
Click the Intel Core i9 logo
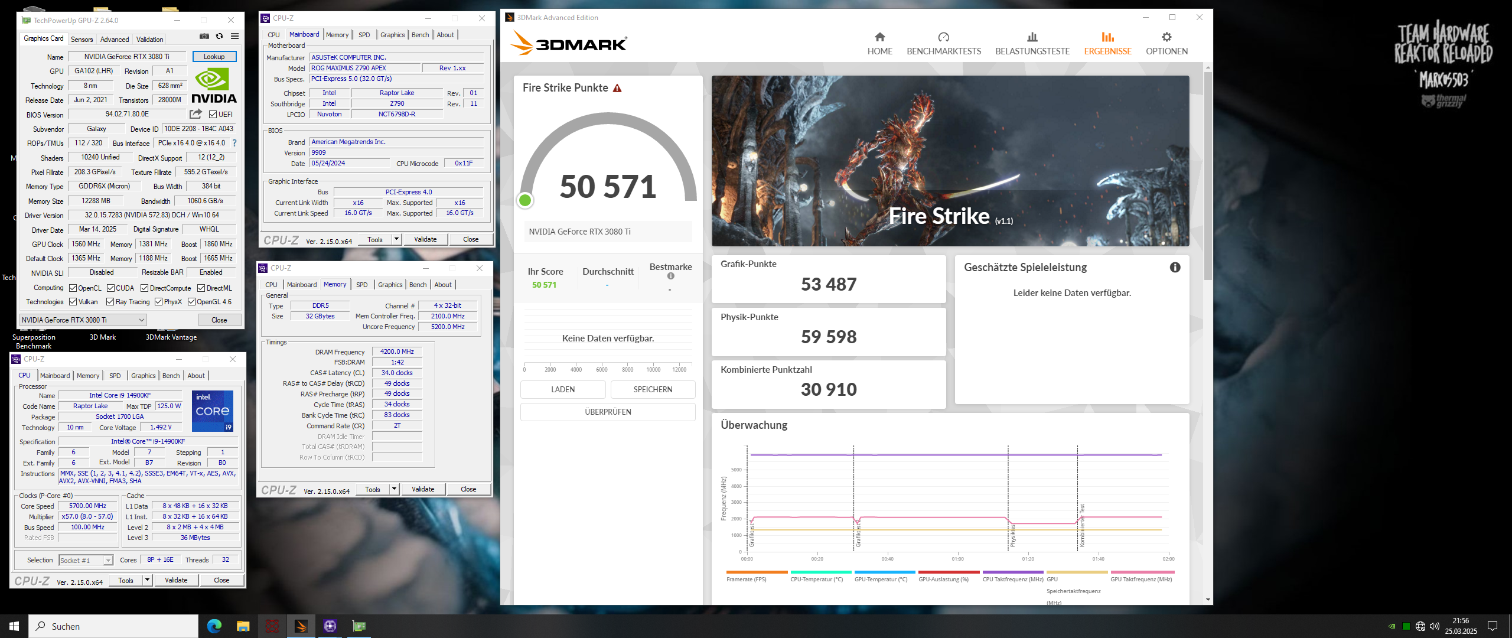[x=213, y=411]
